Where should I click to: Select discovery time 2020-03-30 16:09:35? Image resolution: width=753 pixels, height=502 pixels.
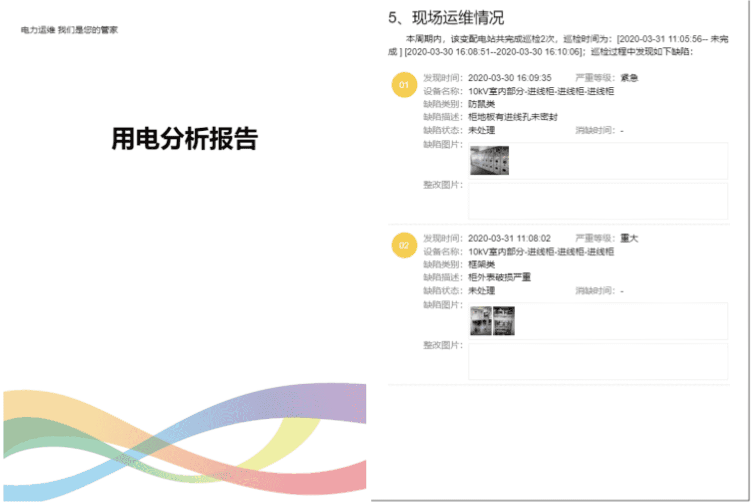coord(509,78)
